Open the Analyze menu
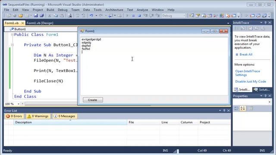The width and height of the screenshot is (276, 155). click(142, 10)
